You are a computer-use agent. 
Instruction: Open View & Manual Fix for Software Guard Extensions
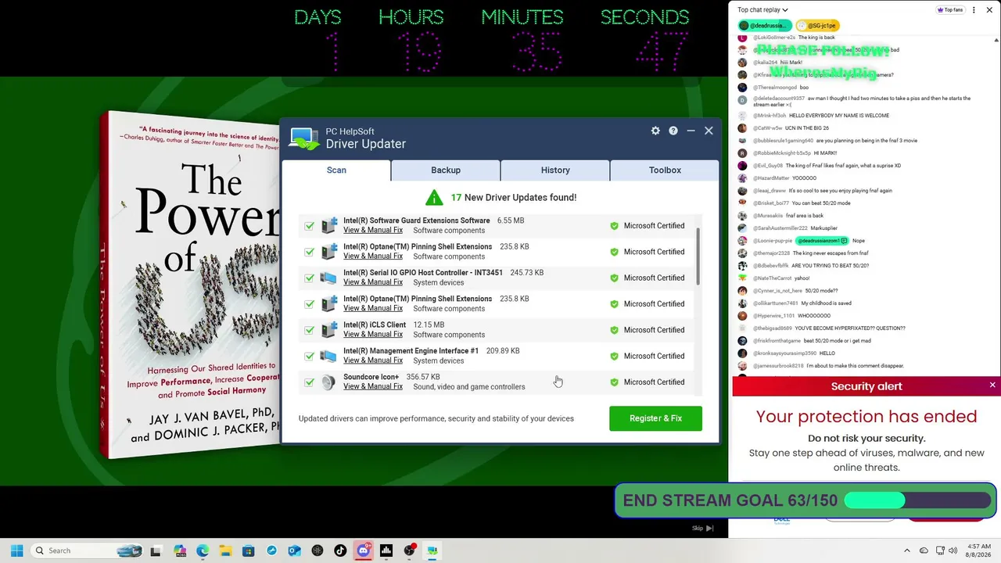pyautogui.click(x=373, y=231)
